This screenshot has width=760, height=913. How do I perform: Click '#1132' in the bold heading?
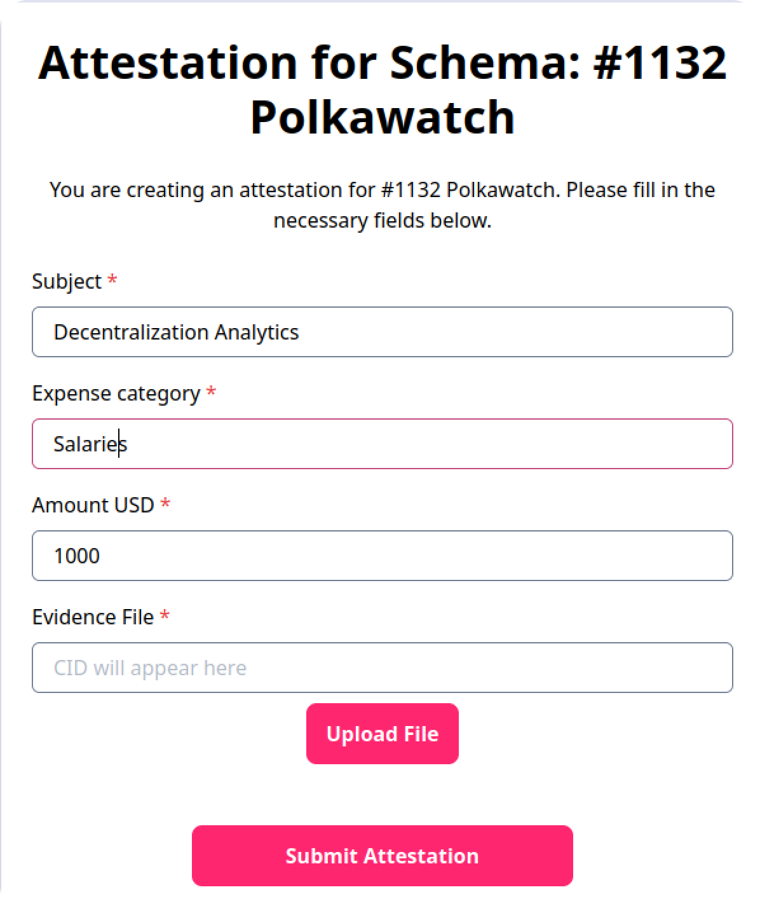point(659,62)
